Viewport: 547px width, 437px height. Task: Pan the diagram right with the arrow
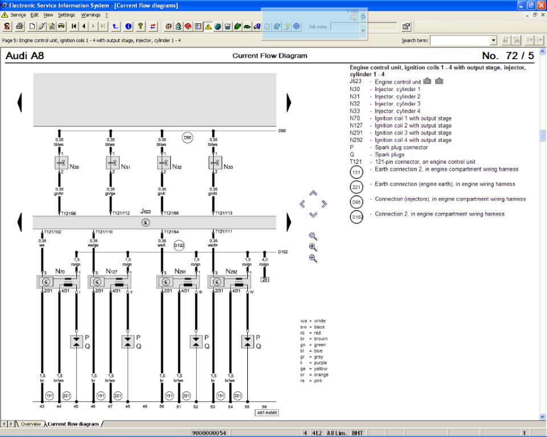324,204
